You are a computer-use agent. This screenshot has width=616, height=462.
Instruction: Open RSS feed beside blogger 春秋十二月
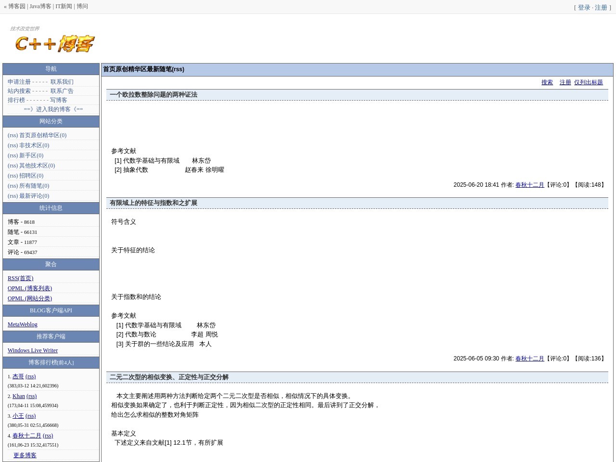click(x=48, y=436)
